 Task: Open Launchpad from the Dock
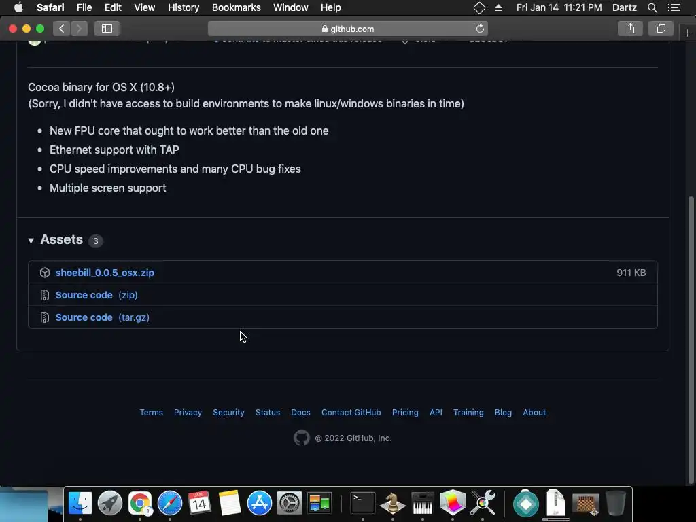[x=109, y=504]
